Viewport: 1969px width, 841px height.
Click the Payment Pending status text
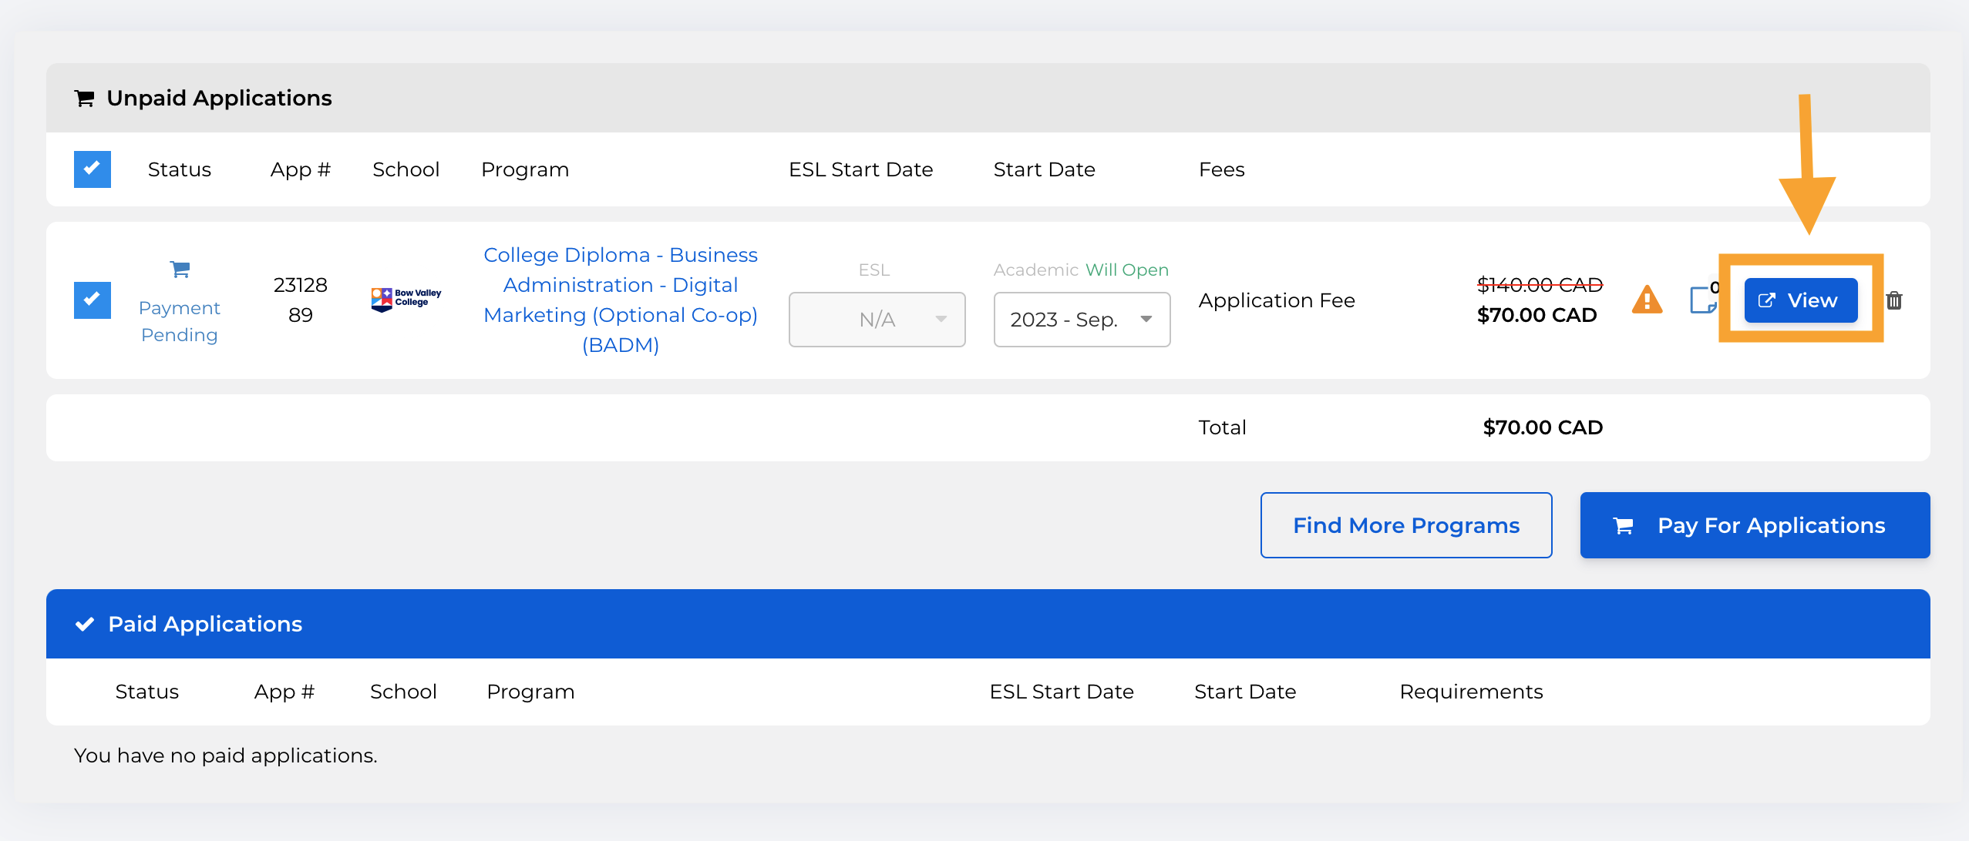pyautogui.click(x=180, y=321)
